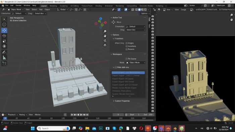This screenshot has width=235, height=132.
Task: Open the Drag Select Box dropdown in sidebar
Action: 136,30
